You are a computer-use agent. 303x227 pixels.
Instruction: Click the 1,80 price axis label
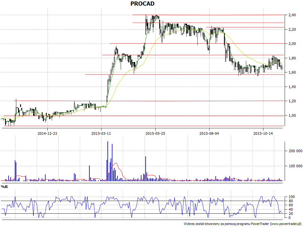[292, 58]
